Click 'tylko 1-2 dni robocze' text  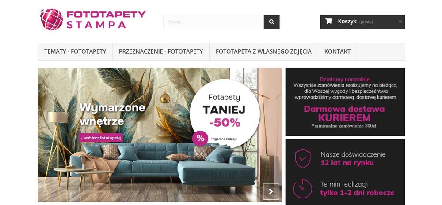pos(357,193)
